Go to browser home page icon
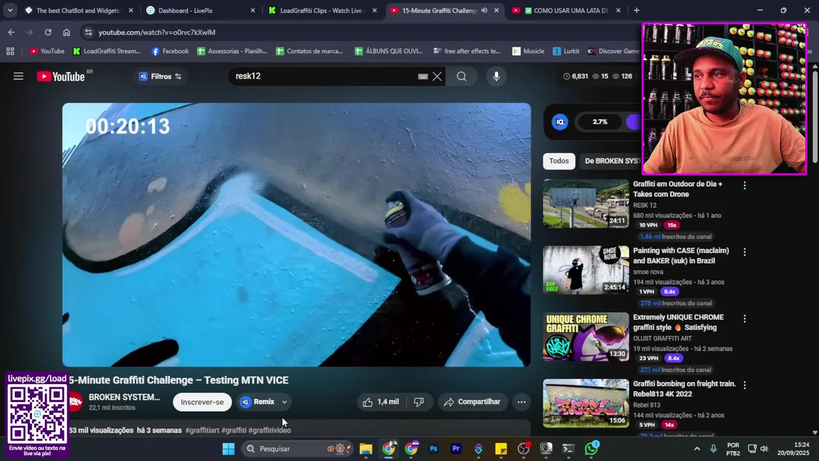This screenshot has height=461, width=819. coord(67,32)
